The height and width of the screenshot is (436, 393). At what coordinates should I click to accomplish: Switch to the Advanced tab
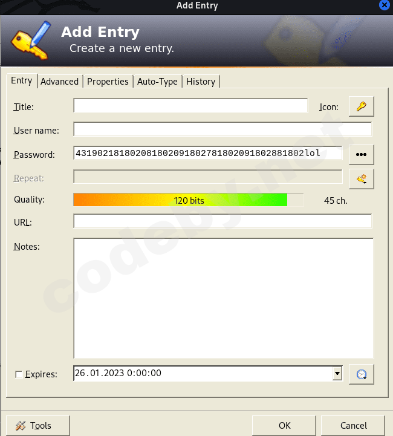[x=59, y=82]
